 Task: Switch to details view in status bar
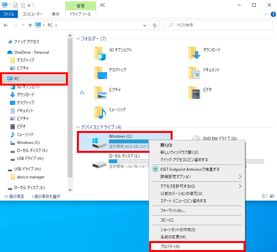point(265,196)
